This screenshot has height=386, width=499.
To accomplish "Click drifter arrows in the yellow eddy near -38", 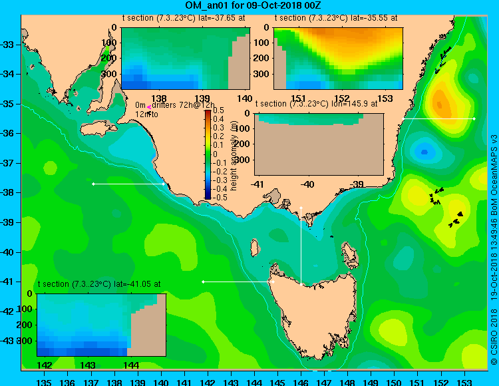I will (x=436, y=196).
